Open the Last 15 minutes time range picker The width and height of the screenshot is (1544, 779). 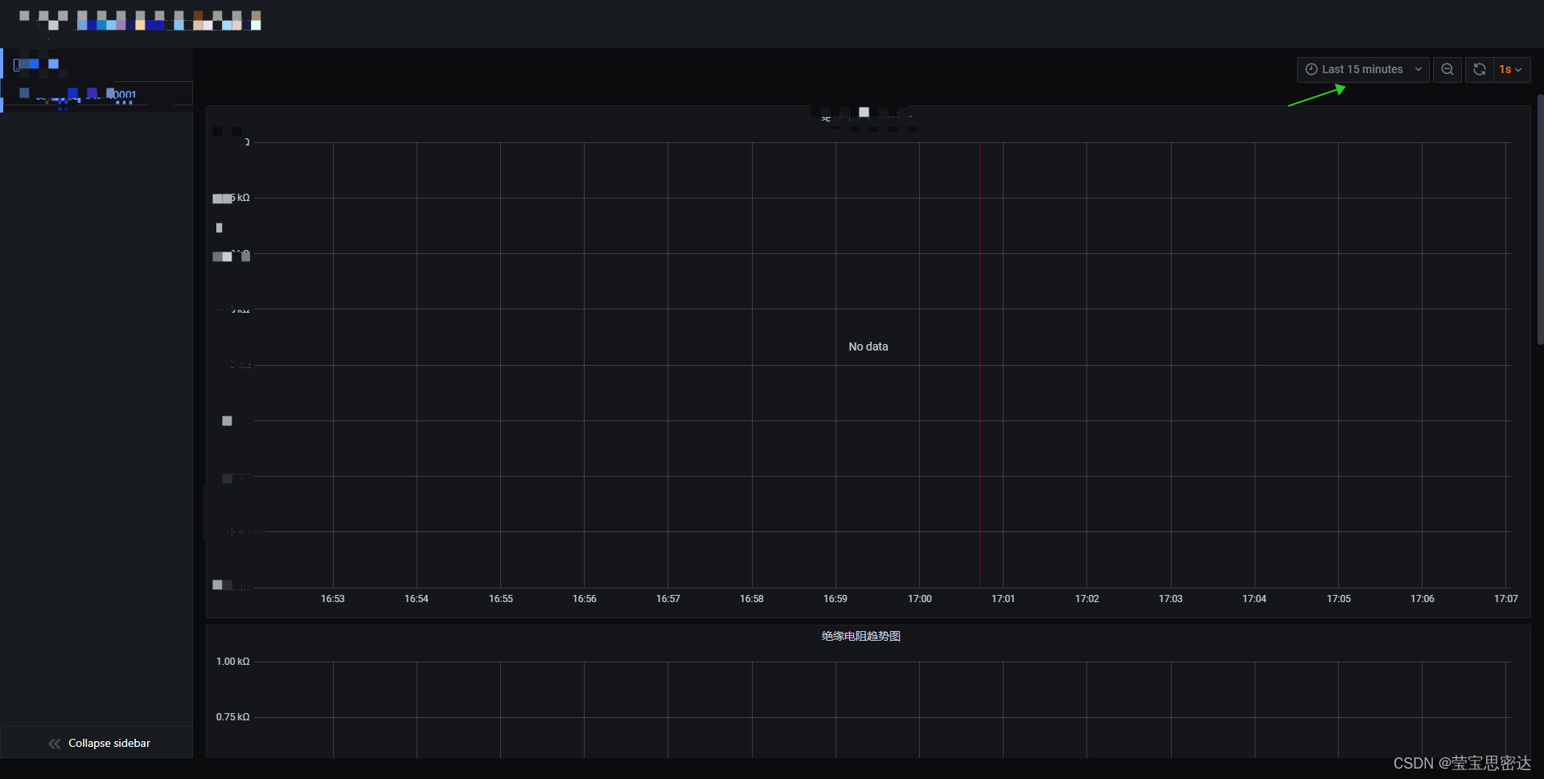click(x=1362, y=69)
